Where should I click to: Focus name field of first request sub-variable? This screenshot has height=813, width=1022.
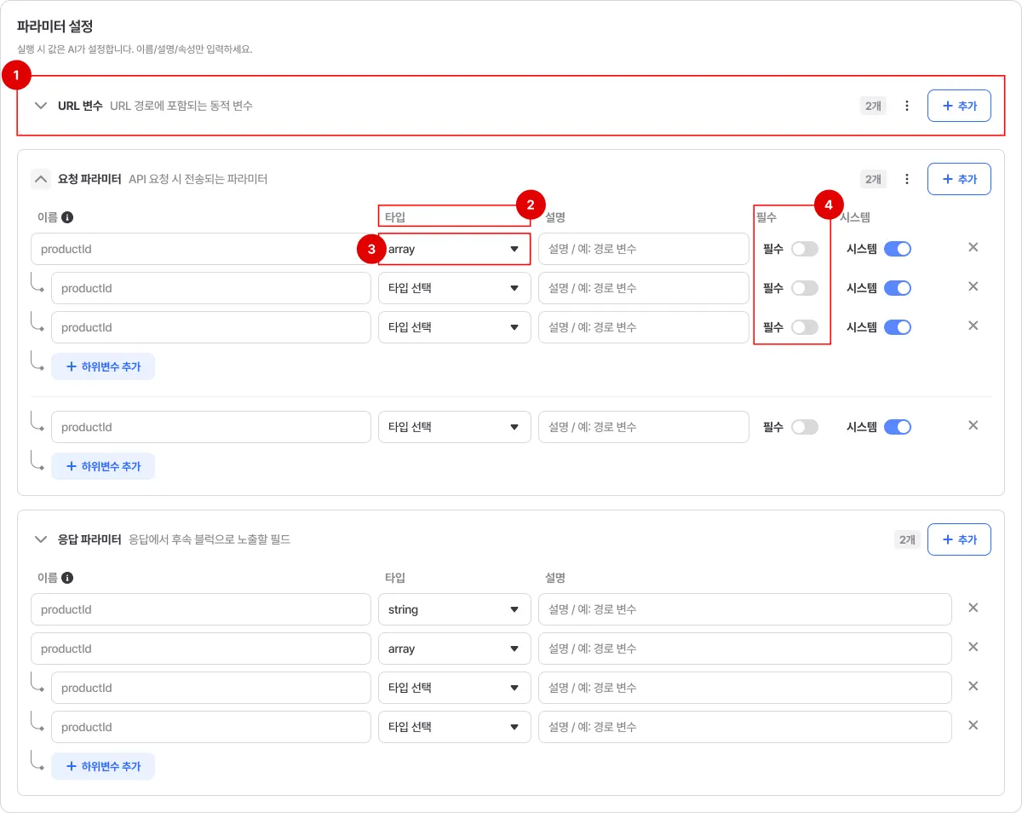(211, 288)
